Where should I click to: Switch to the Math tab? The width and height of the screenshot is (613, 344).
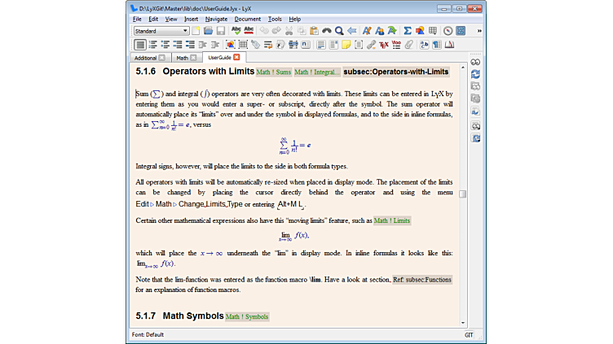pyautogui.click(x=183, y=58)
